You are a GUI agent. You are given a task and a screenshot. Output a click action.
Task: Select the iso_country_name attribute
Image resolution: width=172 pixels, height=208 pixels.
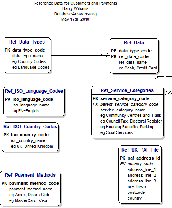coord(28,140)
